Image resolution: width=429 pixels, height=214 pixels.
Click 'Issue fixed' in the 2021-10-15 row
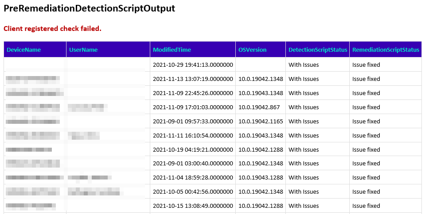click(366, 206)
